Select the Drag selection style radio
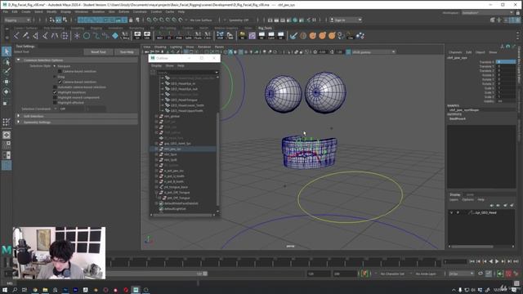 point(55,77)
